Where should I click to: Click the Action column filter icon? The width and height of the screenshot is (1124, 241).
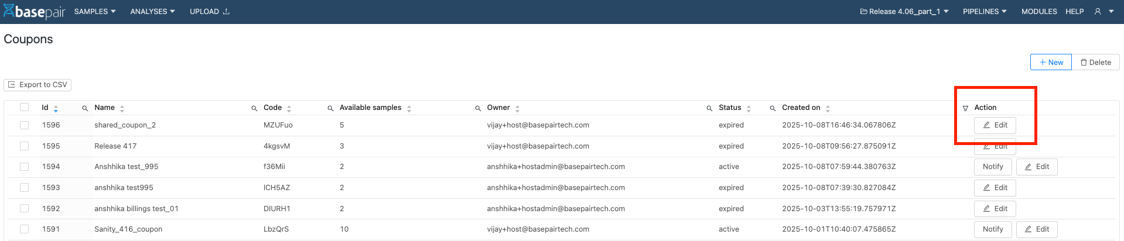965,108
